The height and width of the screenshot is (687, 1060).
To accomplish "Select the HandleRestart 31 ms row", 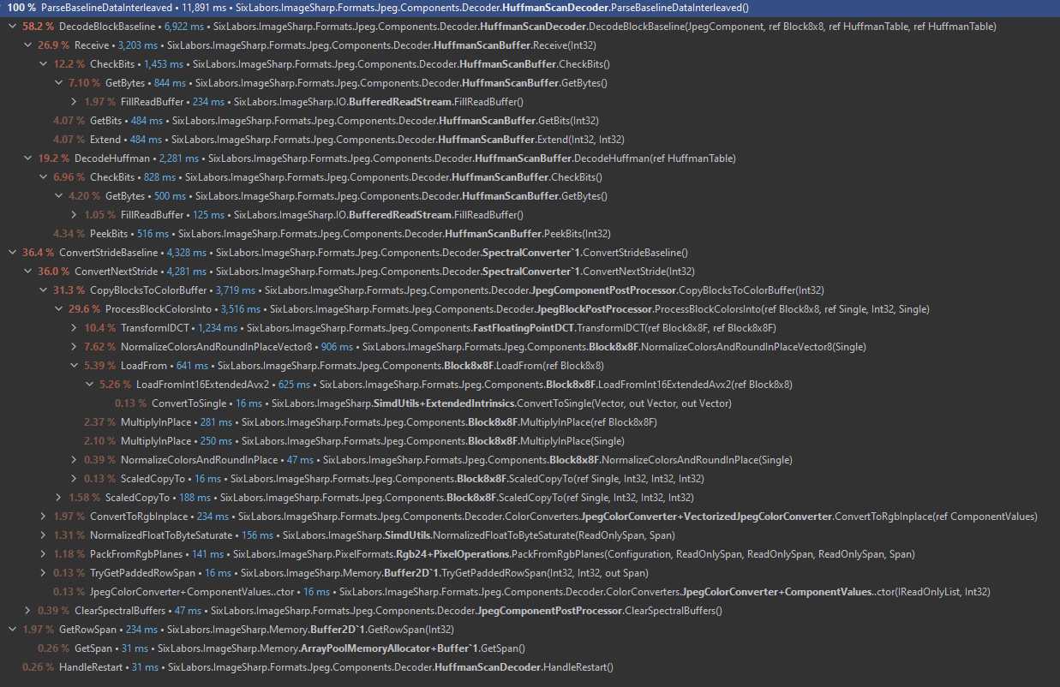I will click(x=530, y=667).
